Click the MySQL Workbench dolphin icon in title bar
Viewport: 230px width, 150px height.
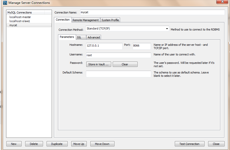point(5,3)
